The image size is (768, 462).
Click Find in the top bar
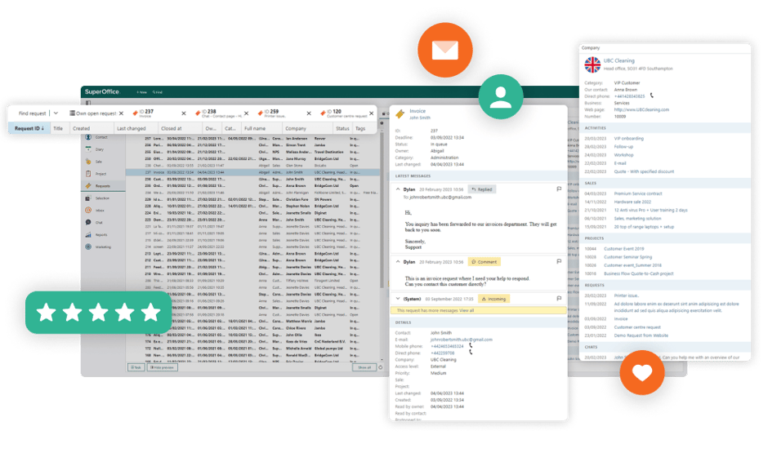[157, 92]
